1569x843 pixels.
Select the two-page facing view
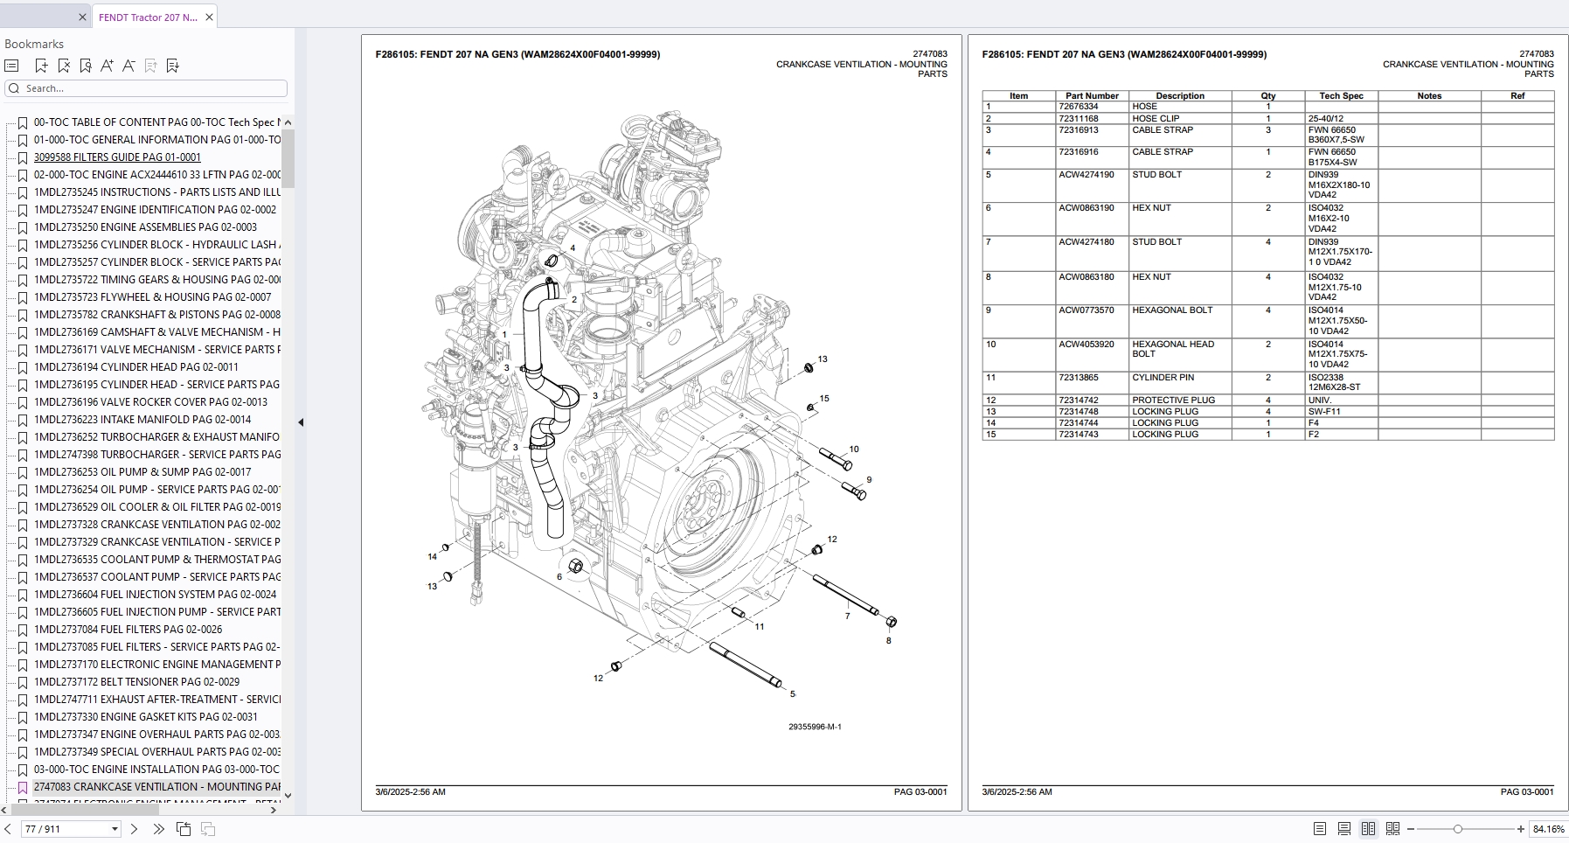click(x=1369, y=829)
